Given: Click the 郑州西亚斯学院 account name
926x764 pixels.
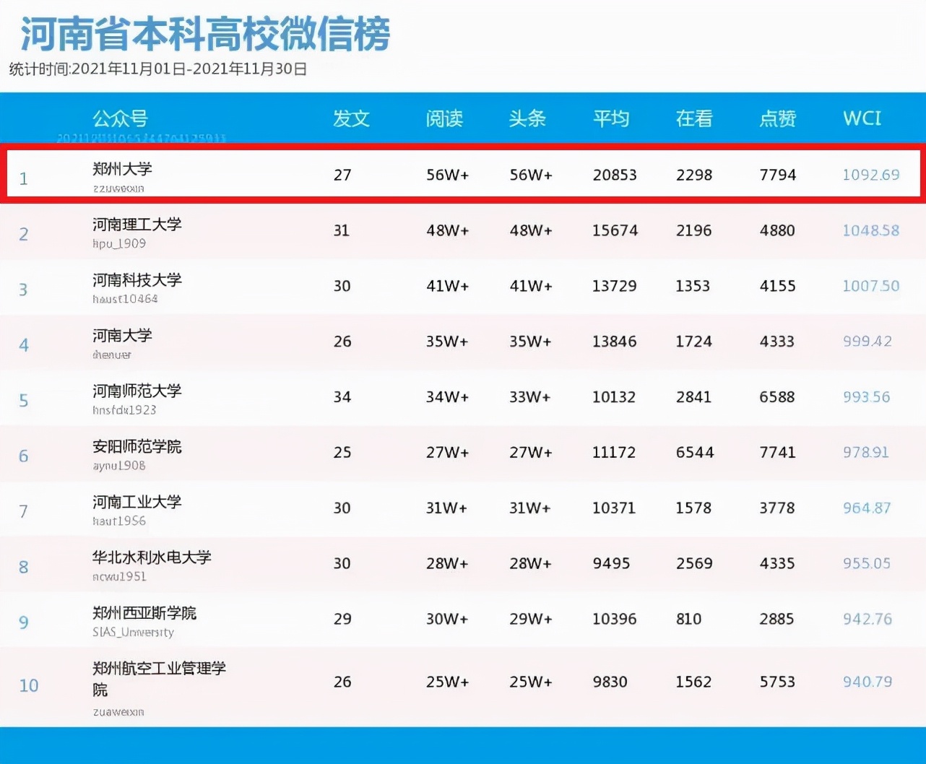Looking at the screenshot, I should pyautogui.click(x=145, y=613).
